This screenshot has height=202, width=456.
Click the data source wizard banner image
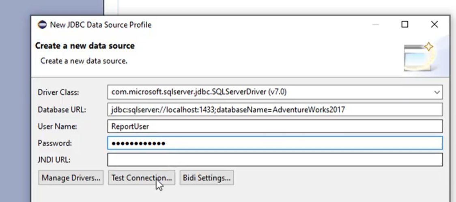pyautogui.click(x=420, y=57)
